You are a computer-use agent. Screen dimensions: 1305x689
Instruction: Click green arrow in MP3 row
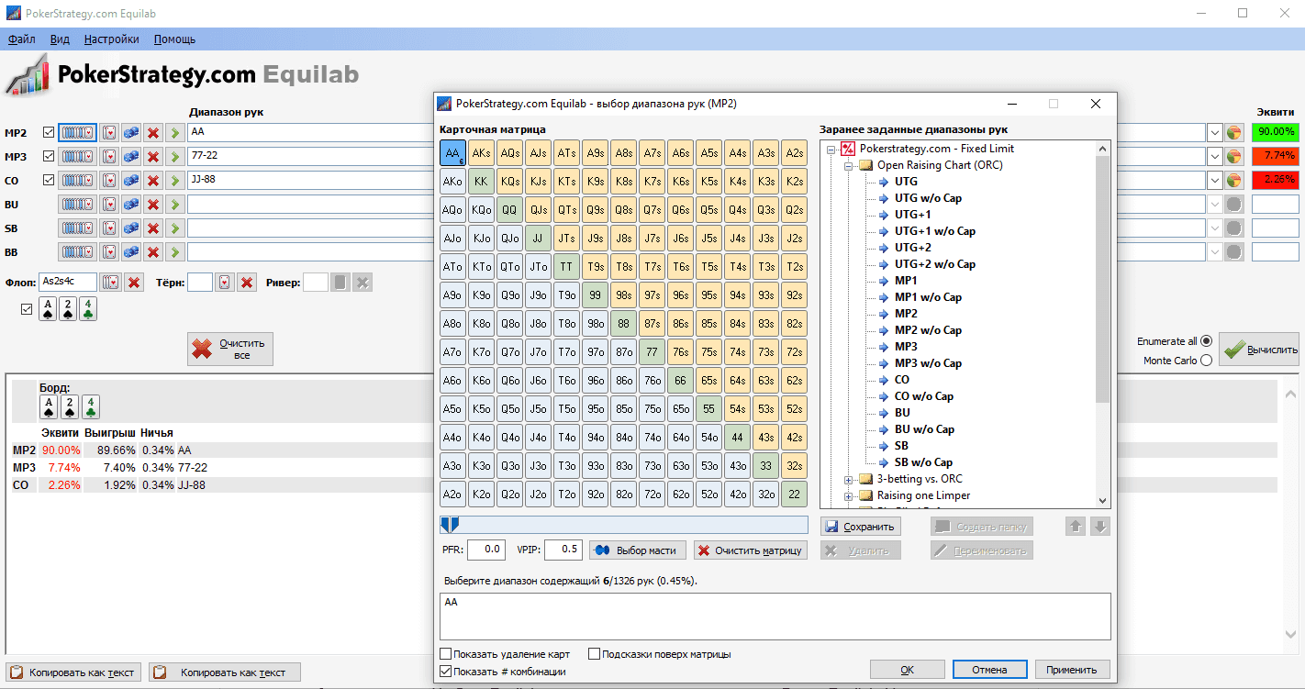(175, 157)
